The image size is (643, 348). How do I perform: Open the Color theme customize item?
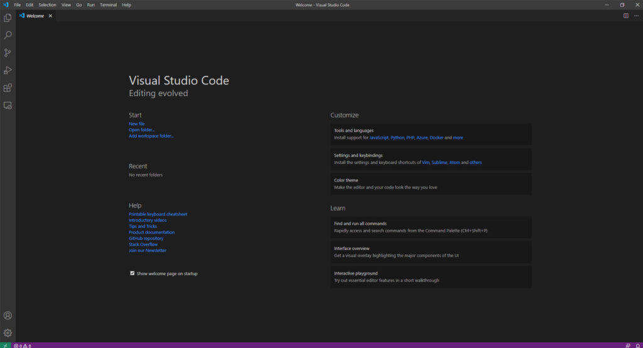pos(431,183)
